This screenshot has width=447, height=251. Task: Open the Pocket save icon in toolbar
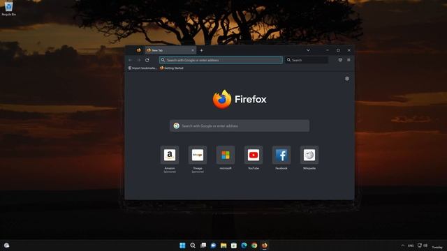click(340, 60)
